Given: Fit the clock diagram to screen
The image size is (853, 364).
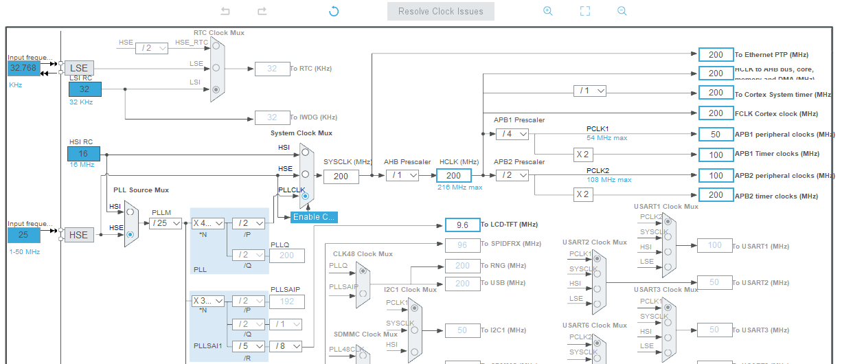Looking at the screenshot, I should (x=585, y=11).
